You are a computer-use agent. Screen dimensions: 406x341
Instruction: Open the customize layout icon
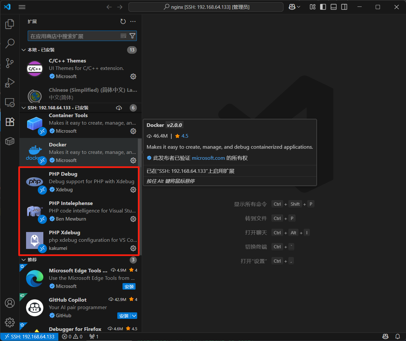pos(312,7)
